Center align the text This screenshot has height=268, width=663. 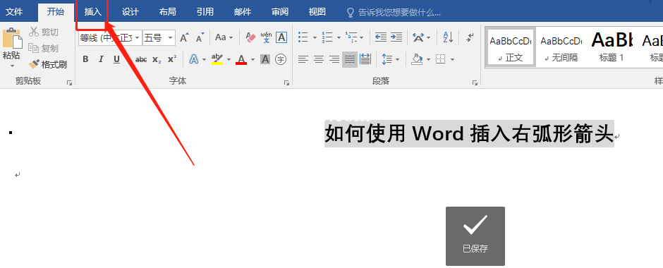318,59
